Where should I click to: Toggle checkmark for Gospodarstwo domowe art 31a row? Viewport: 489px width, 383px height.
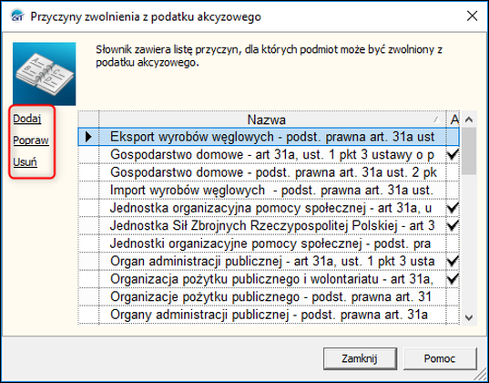[x=453, y=154]
